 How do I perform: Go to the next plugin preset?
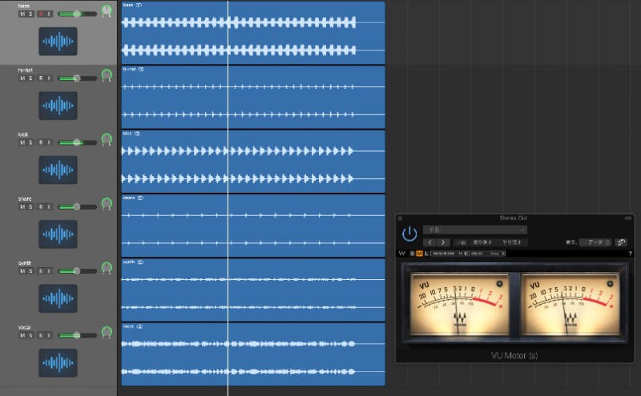442,242
